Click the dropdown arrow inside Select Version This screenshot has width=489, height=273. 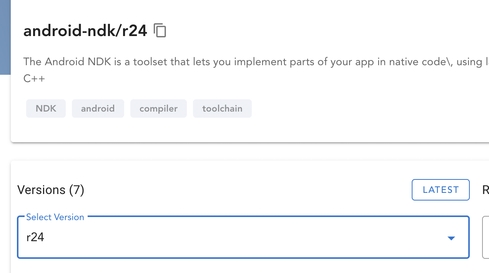(451, 238)
